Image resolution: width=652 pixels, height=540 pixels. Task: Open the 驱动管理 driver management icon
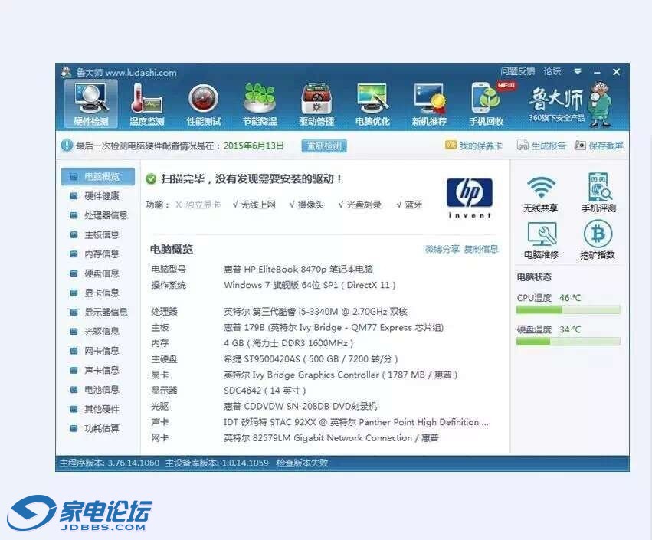(x=316, y=103)
